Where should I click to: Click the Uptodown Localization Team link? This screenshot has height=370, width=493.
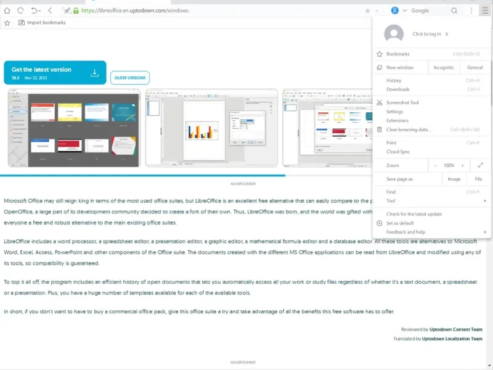click(x=452, y=339)
